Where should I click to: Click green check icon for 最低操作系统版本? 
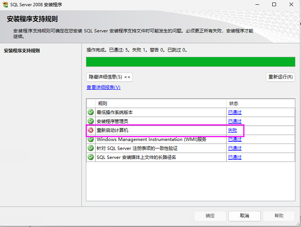click(91, 112)
